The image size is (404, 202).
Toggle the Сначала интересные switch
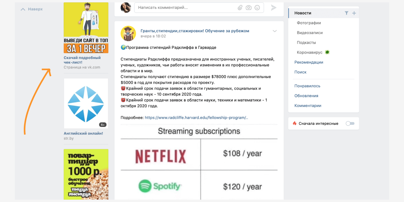click(x=350, y=124)
